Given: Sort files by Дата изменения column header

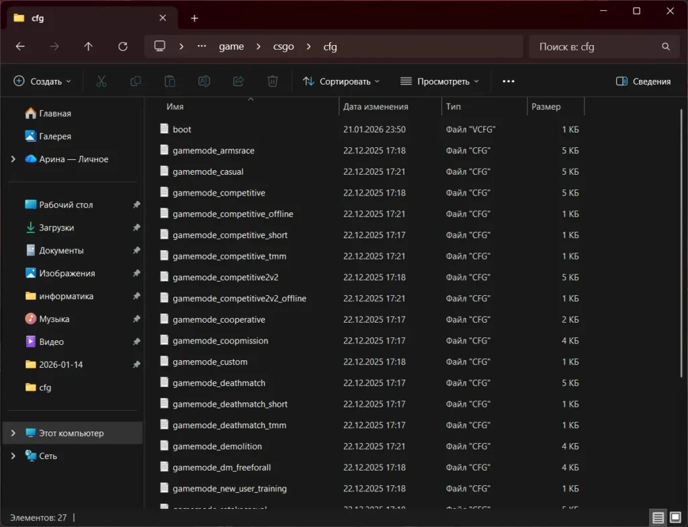Looking at the screenshot, I should click(376, 106).
